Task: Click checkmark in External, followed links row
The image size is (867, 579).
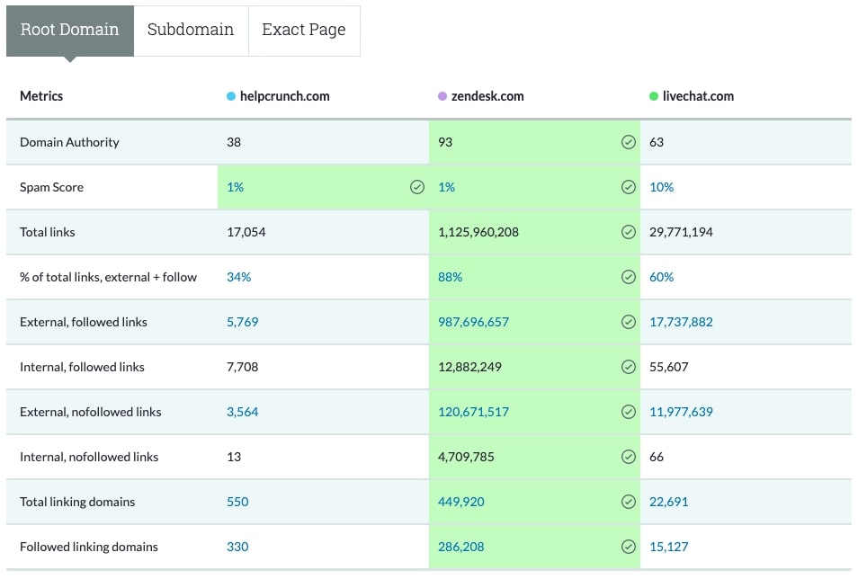Action: pos(628,322)
